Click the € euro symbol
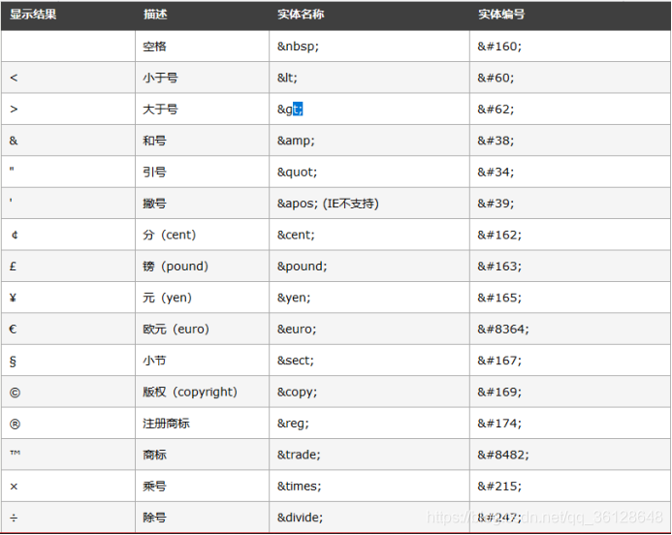 click(13, 329)
